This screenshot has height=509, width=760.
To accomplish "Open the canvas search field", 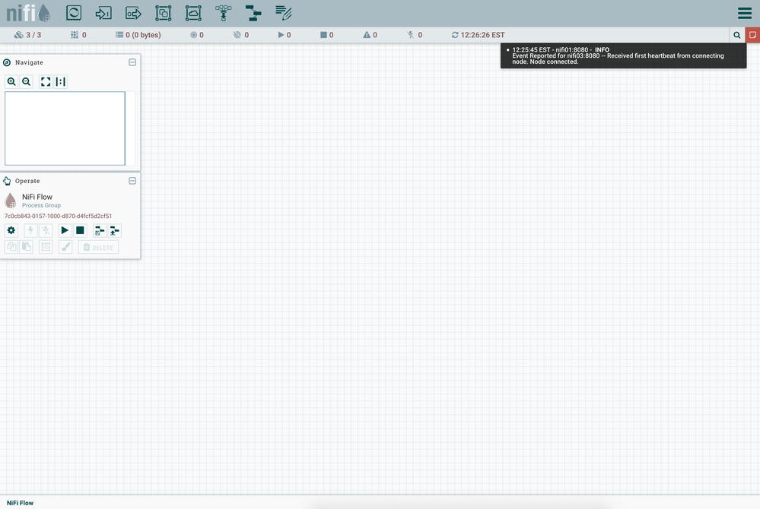I will coord(736,34).
